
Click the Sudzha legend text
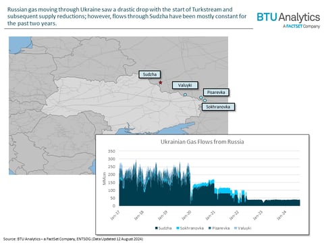click(x=165, y=228)
